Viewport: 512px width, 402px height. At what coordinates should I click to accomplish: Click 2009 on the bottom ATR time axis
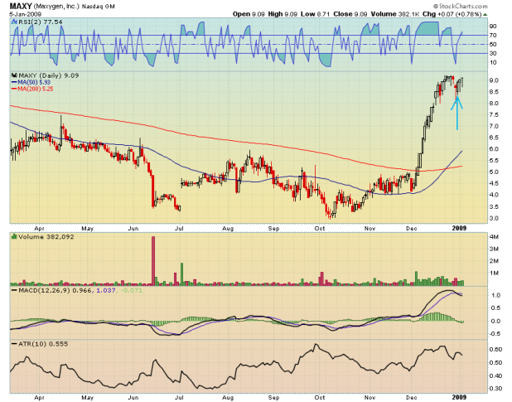tap(459, 397)
